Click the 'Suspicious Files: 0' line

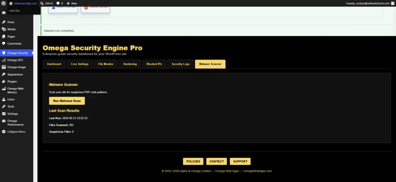click(x=61, y=132)
